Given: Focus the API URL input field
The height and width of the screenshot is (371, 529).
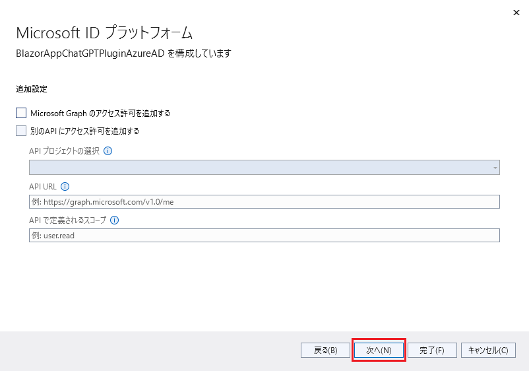Looking at the screenshot, I should [264, 202].
